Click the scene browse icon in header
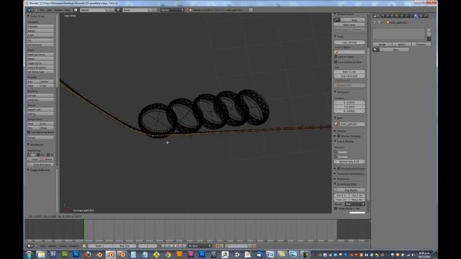This screenshot has width=461, height=259. coord(118,9)
